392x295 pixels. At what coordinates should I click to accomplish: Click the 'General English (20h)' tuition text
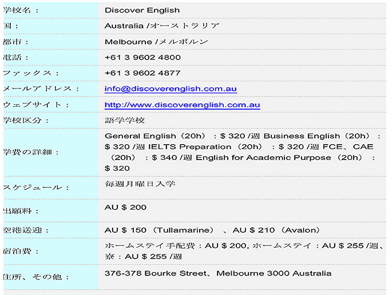point(155,136)
